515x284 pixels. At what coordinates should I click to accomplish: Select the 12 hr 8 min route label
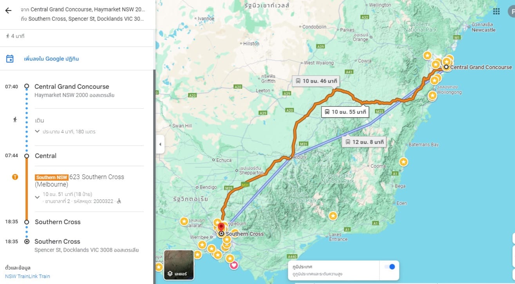click(x=364, y=142)
